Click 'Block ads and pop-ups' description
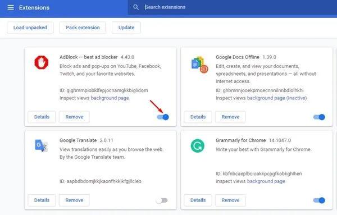 110,70
